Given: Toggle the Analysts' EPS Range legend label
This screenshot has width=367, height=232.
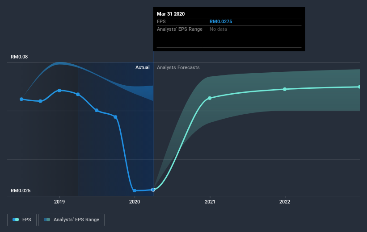Looking at the screenshot, I should (x=76, y=220).
